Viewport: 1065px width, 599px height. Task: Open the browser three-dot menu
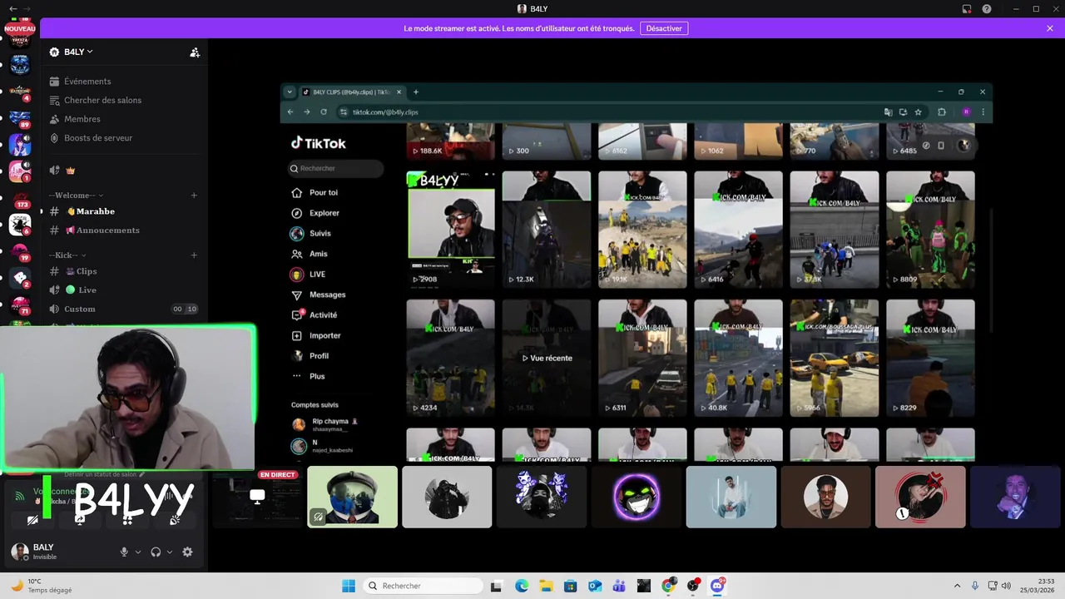983,112
